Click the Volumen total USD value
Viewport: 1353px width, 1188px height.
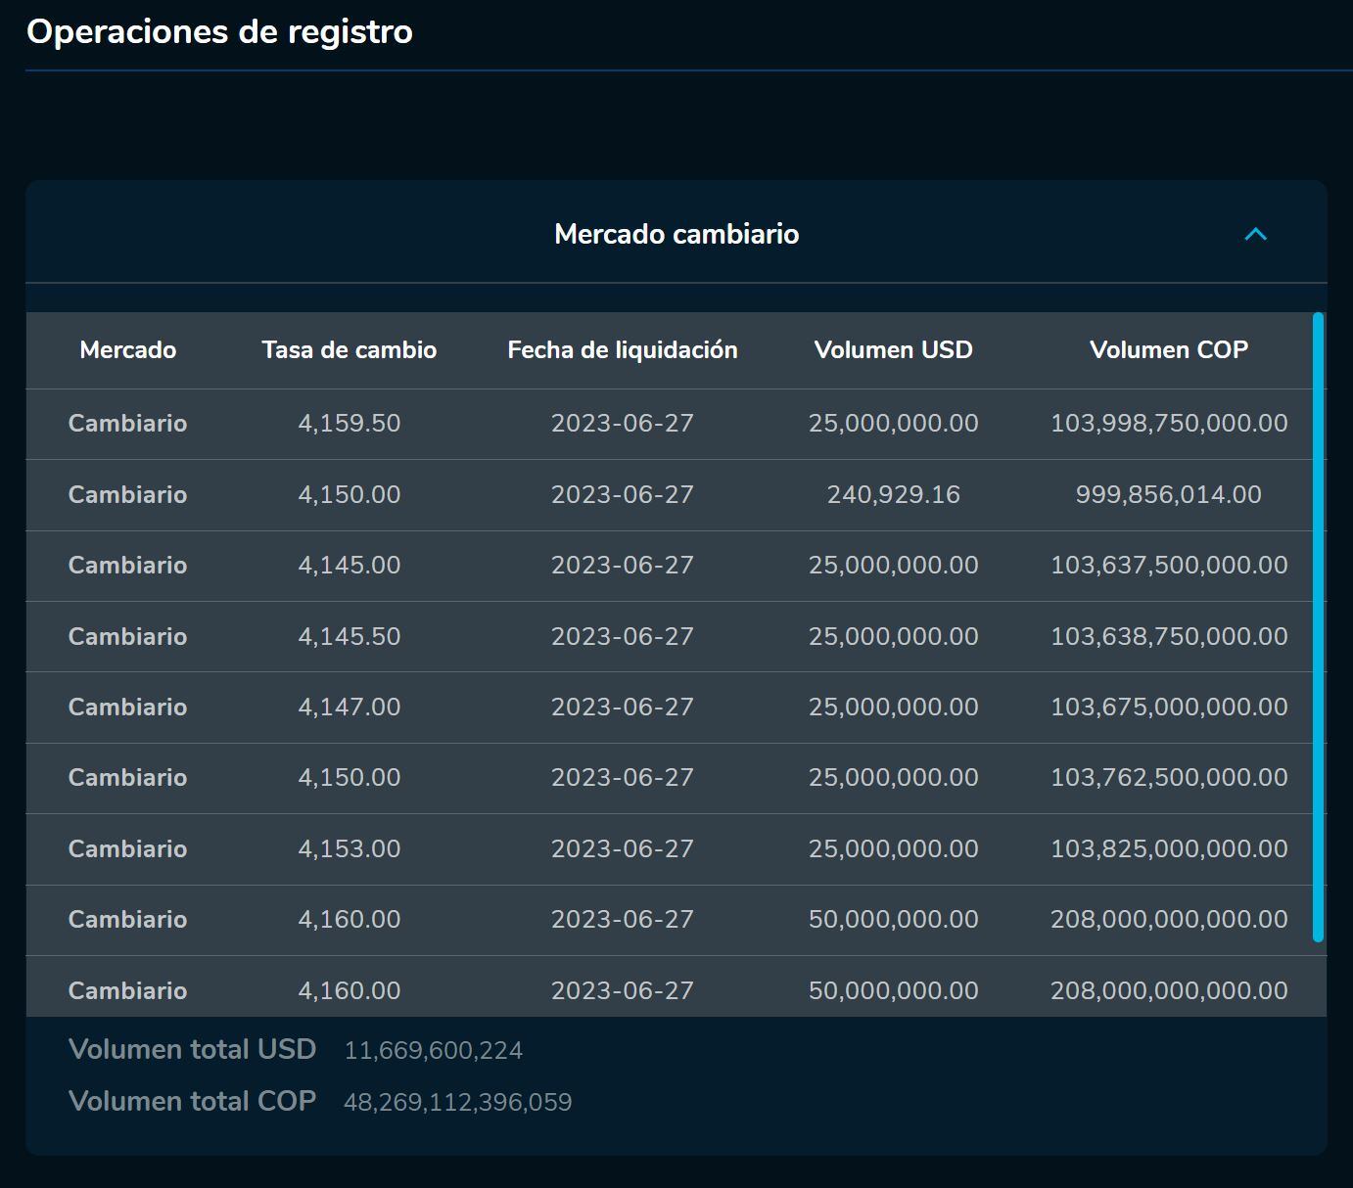click(x=433, y=1051)
